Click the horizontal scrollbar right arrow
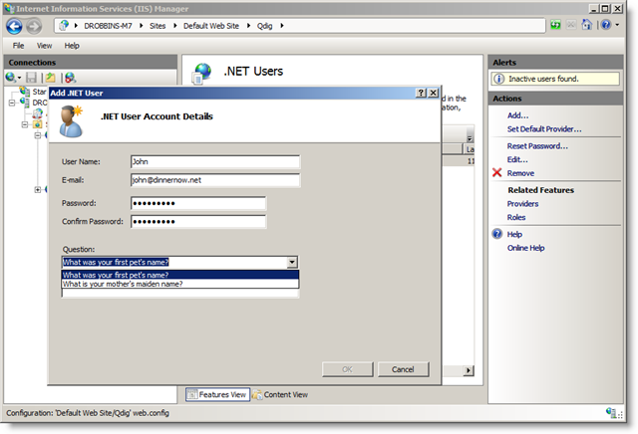The image size is (638, 434). pos(469,370)
